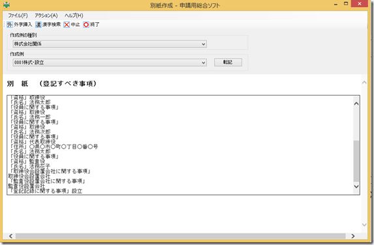This screenshot has width=374, height=245.
Task: Click the 転記 button
Action: 228,62
